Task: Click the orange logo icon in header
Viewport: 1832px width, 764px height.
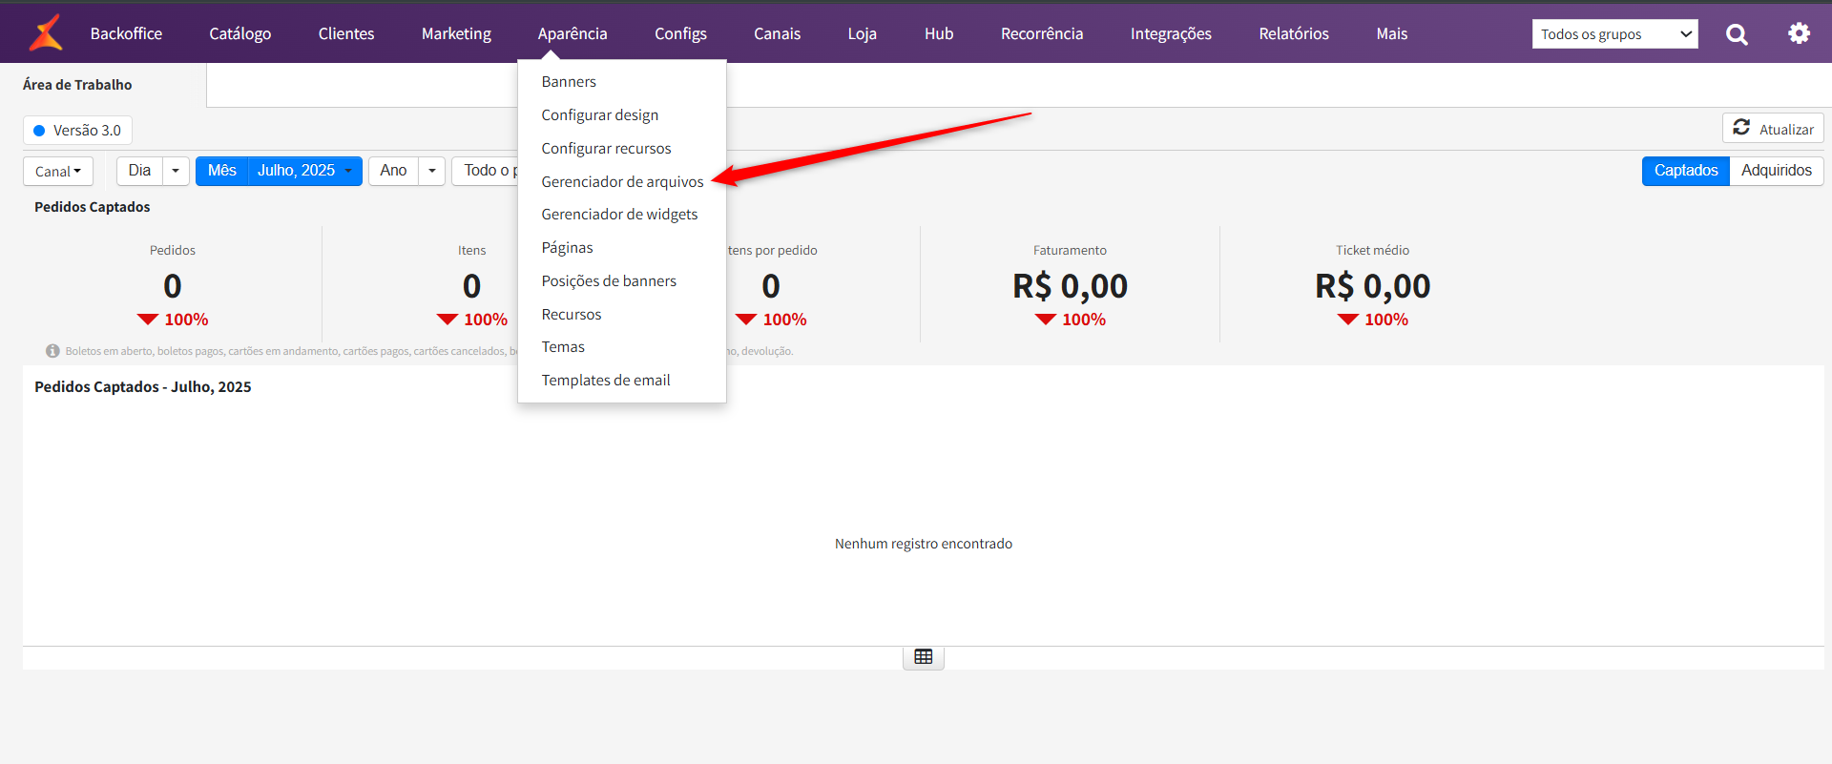Action: click(x=46, y=33)
